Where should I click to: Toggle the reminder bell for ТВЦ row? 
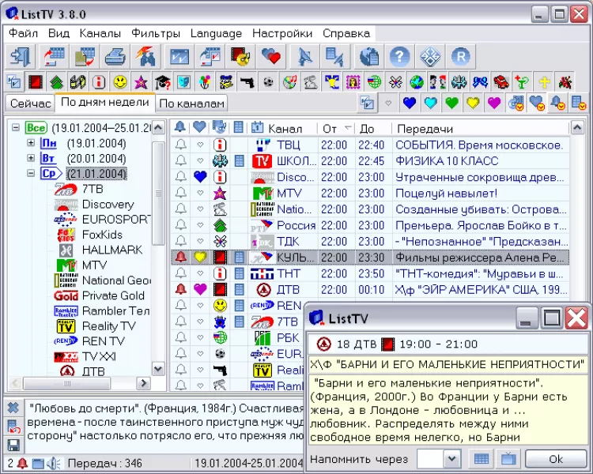pyautogui.click(x=180, y=145)
